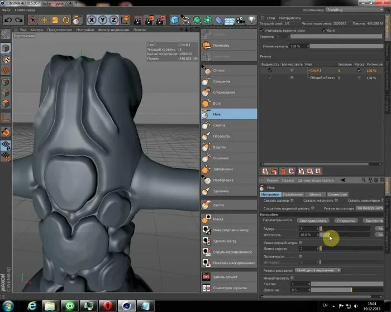
Task: Click the undo arrow in top toolbar
Action: [8, 20]
